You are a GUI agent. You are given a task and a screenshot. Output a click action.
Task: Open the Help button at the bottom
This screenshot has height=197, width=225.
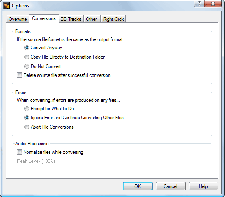pyautogui.click(x=203, y=186)
